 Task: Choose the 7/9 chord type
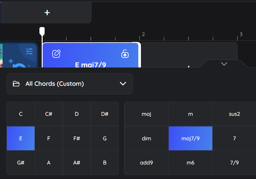coord(234,163)
